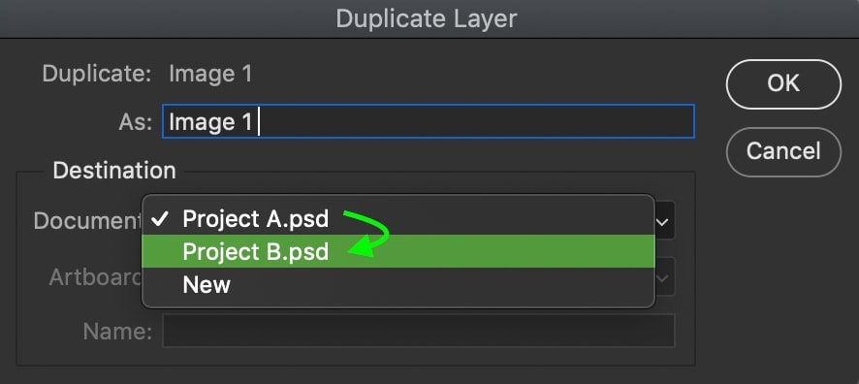
Task: Click the Name: label
Action: (117, 331)
